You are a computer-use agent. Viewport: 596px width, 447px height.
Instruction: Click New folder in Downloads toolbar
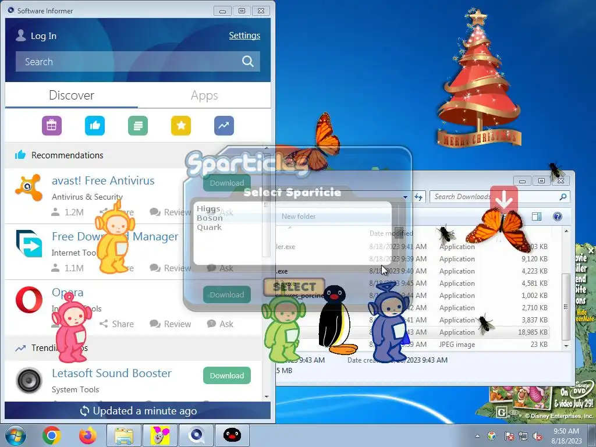click(299, 217)
